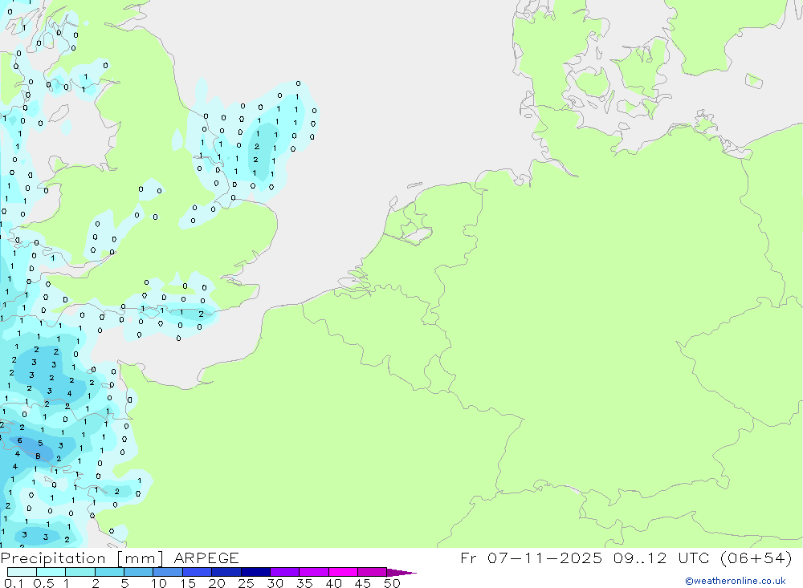Click the '[mm]' unit label
Screen dimensions: 803x588
tap(141, 558)
